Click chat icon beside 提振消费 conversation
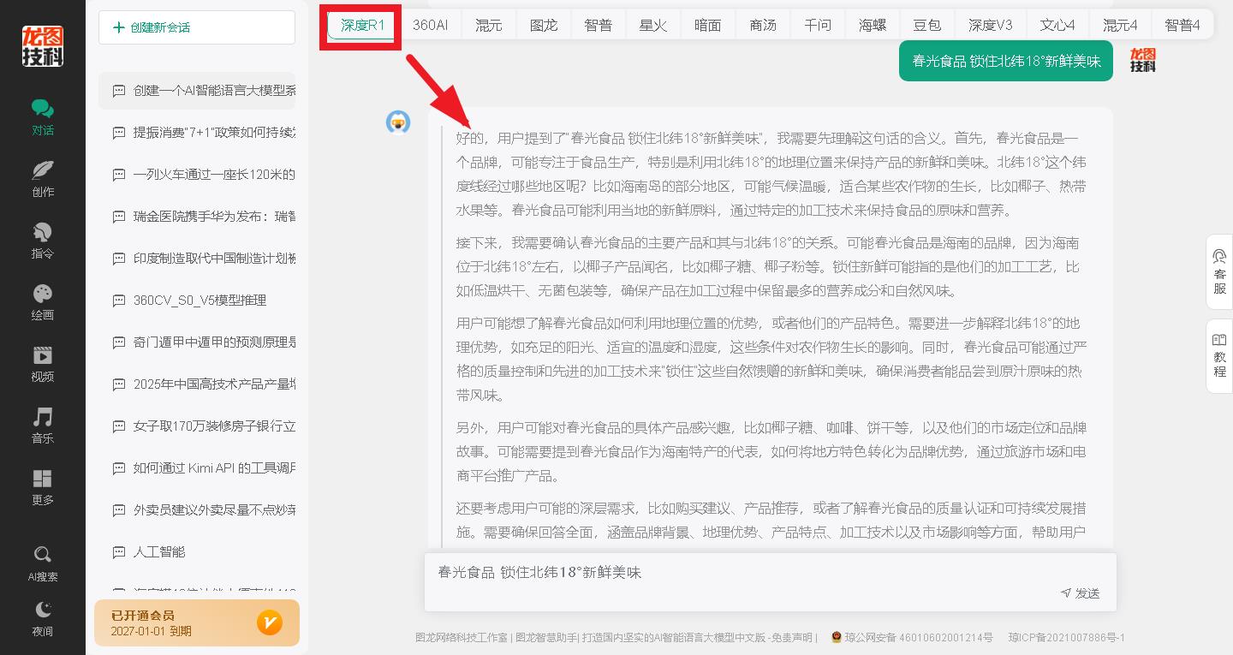The width and height of the screenshot is (1233, 655). click(119, 133)
